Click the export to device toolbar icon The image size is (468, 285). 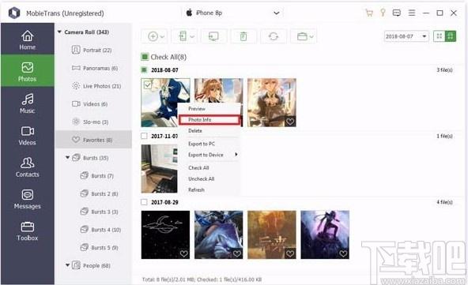183,36
